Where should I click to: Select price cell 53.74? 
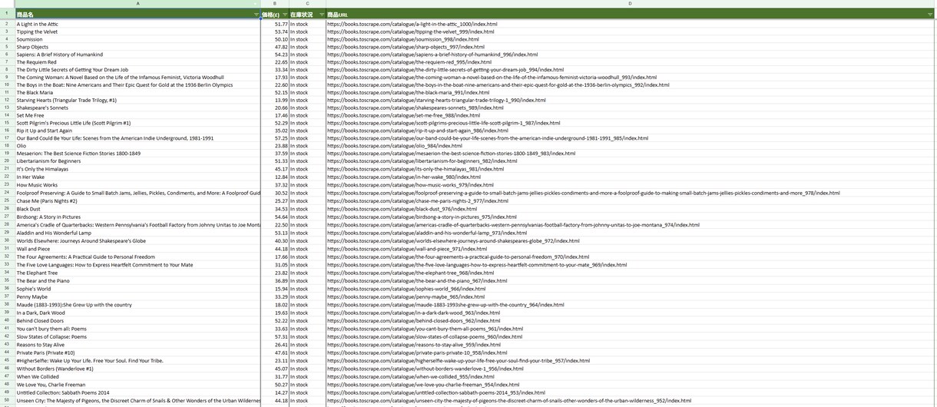coord(275,31)
